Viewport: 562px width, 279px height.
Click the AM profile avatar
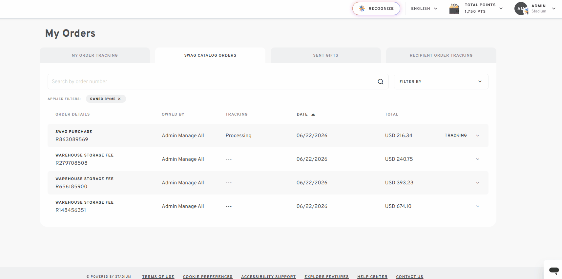click(x=521, y=9)
